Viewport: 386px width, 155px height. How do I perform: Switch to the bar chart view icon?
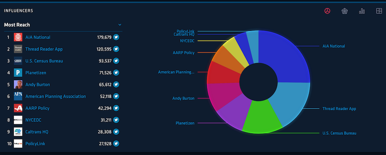click(x=362, y=11)
